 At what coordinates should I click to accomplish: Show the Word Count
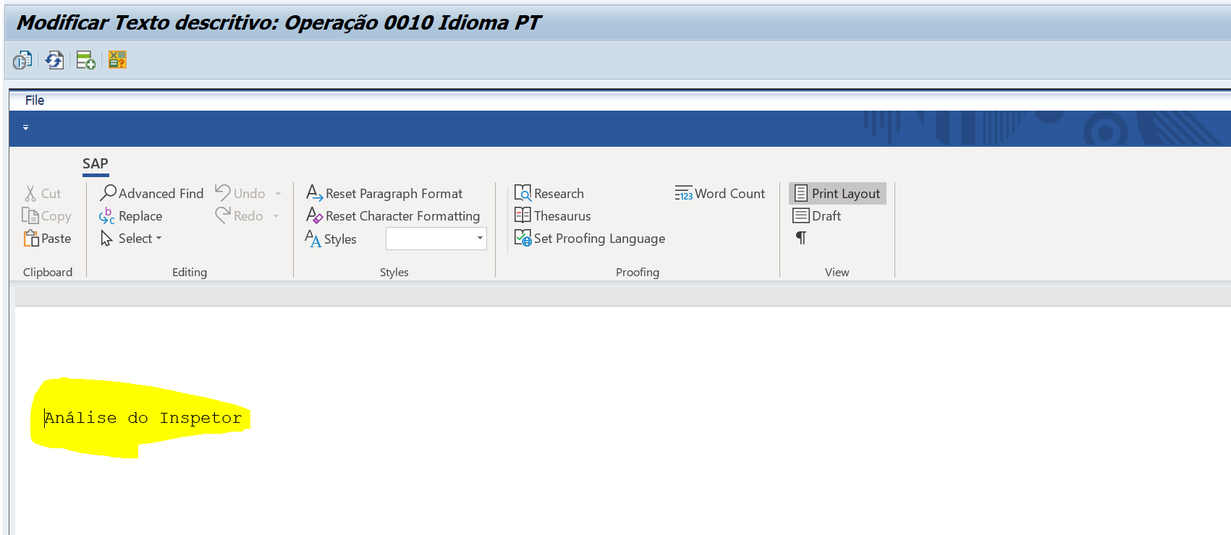coord(720,193)
